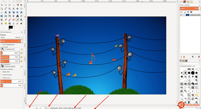
Task: Enable Smooth stroke checkbox
Action: [x=1, y=75]
